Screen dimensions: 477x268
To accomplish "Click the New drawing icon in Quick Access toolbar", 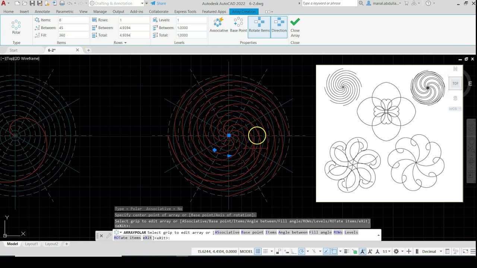I will (x=18, y=3).
